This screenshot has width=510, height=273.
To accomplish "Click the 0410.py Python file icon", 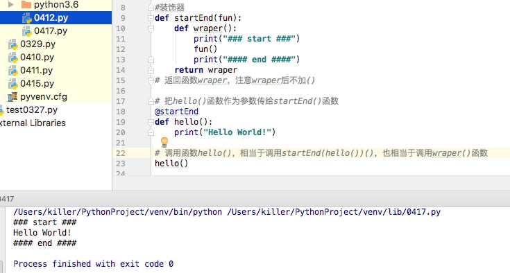I will click(12, 58).
